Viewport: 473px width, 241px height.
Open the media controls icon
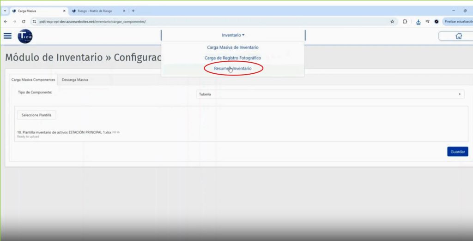(x=427, y=21)
